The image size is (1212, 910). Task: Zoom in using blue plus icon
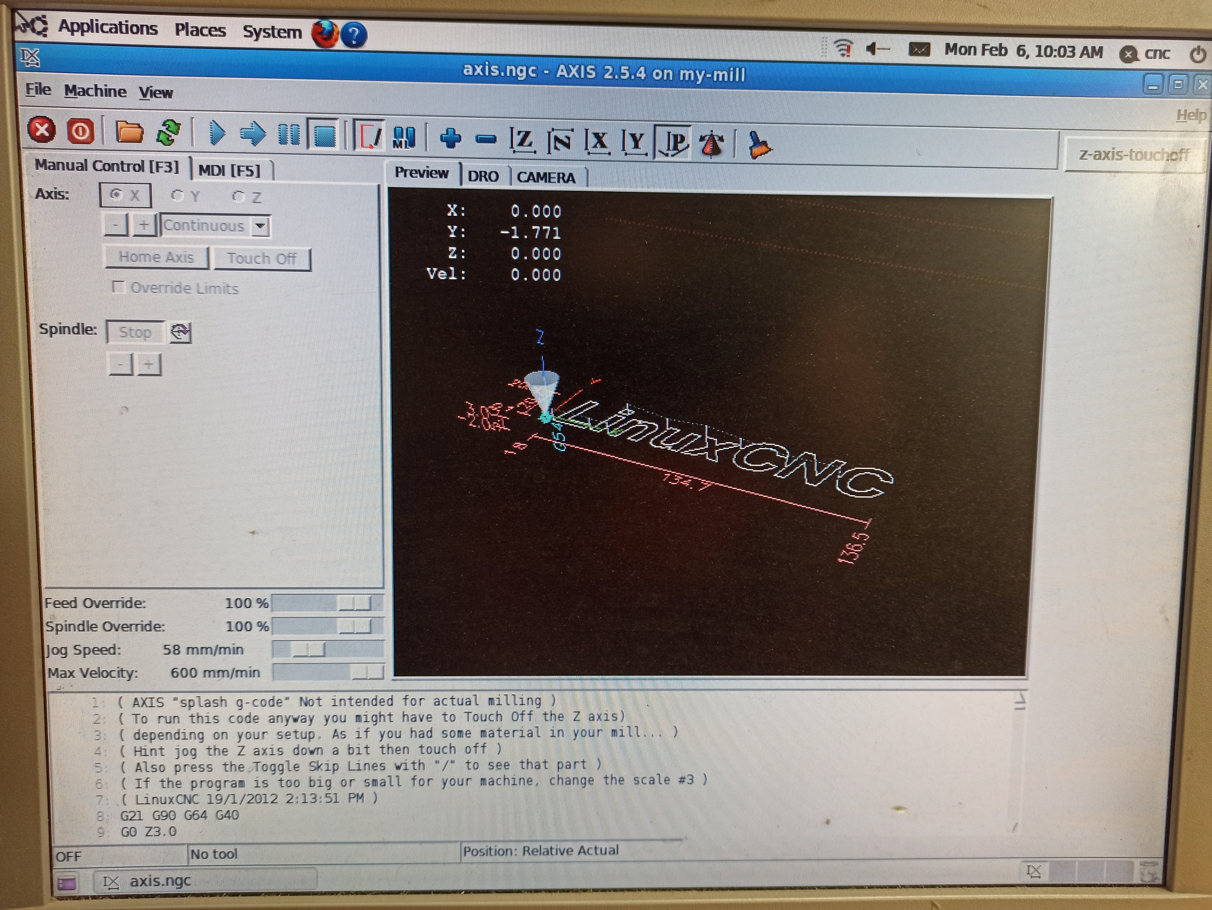click(x=450, y=138)
